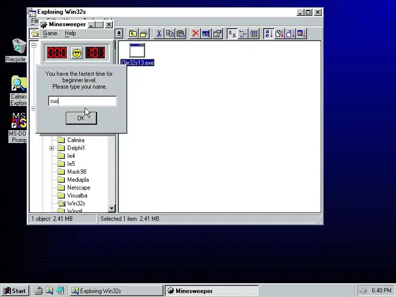Switch to details view
The image size is (396, 297).
pos(254,34)
